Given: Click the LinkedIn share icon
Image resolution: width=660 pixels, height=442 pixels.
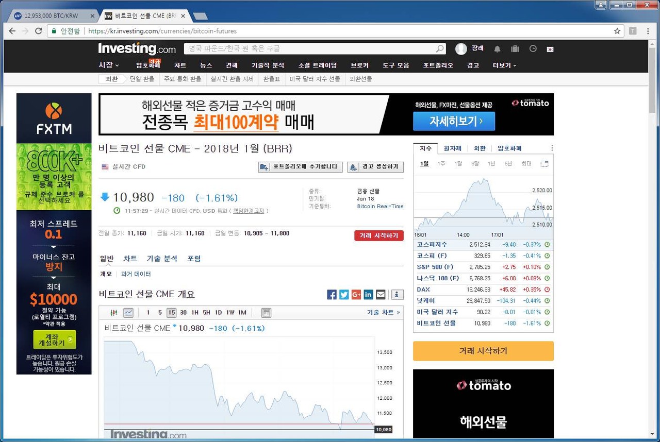Looking at the screenshot, I should tap(368, 294).
